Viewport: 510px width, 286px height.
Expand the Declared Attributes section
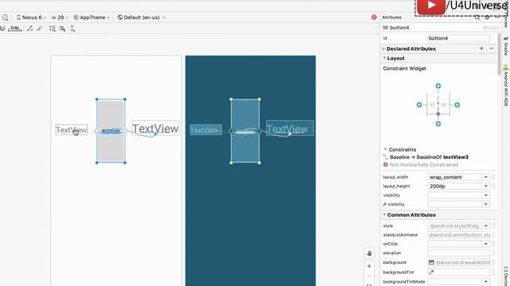click(x=384, y=48)
